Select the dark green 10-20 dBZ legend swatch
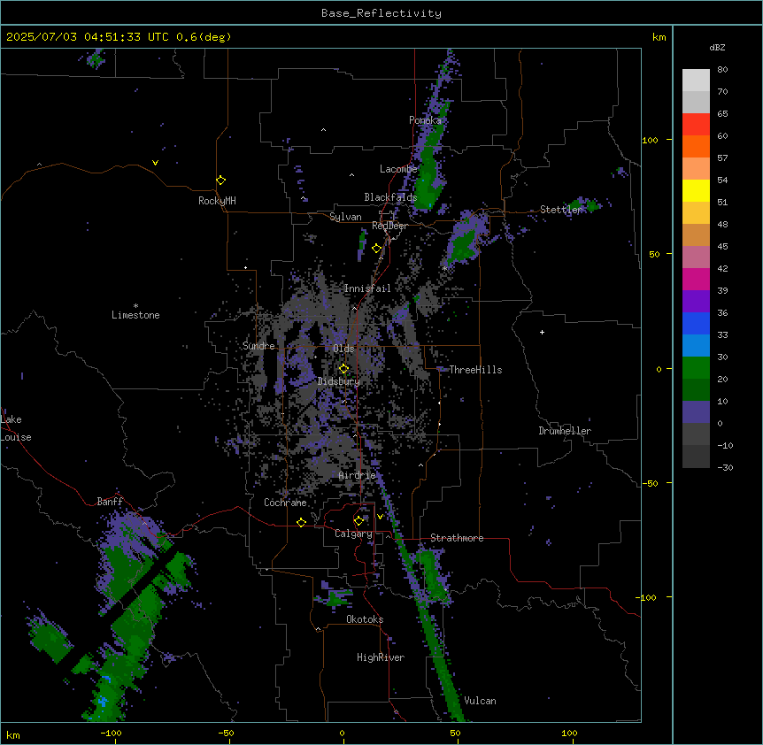This screenshot has width=763, height=745. click(696, 390)
